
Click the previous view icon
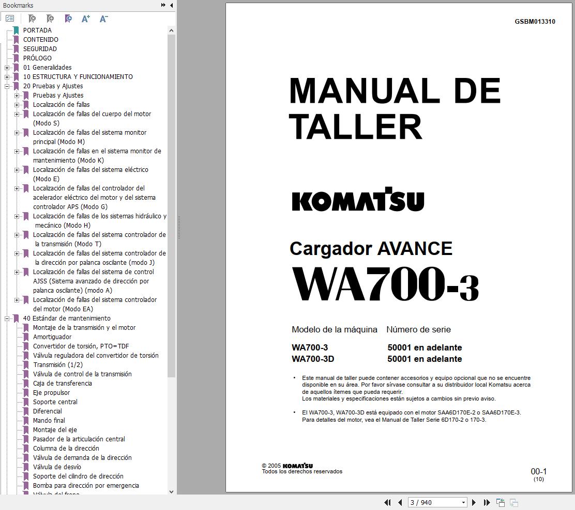(500, 502)
